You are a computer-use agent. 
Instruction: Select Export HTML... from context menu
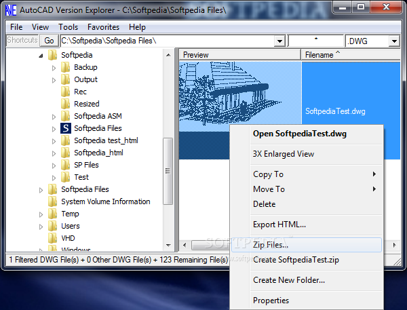tap(307, 225)
